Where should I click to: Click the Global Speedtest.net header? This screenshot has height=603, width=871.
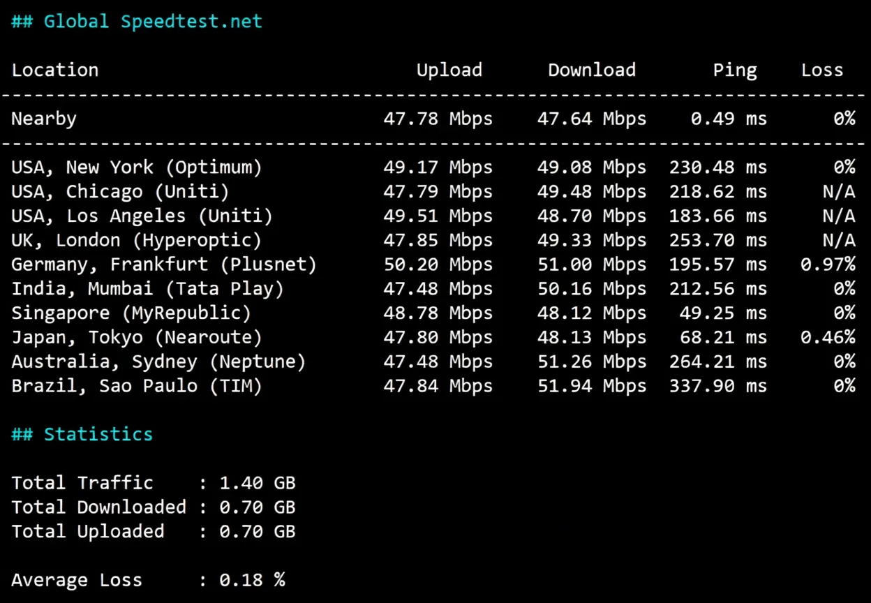click(x=137, y=21)
